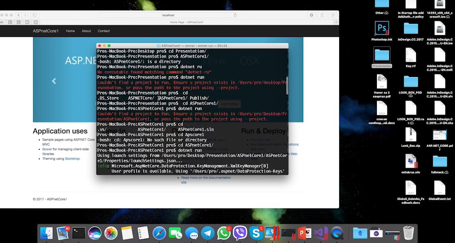455x243 pixels.
Task: Click the last 'dotnet run' command line
Action: pos(149,150)
